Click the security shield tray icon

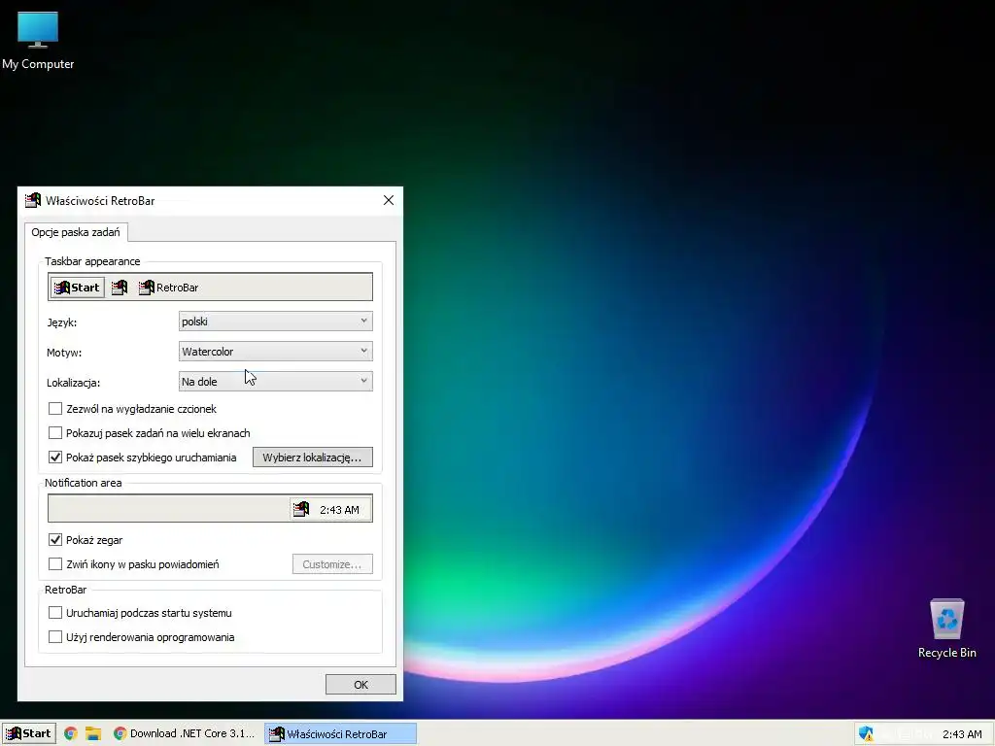pyautogui.click(x=866, y=734)
